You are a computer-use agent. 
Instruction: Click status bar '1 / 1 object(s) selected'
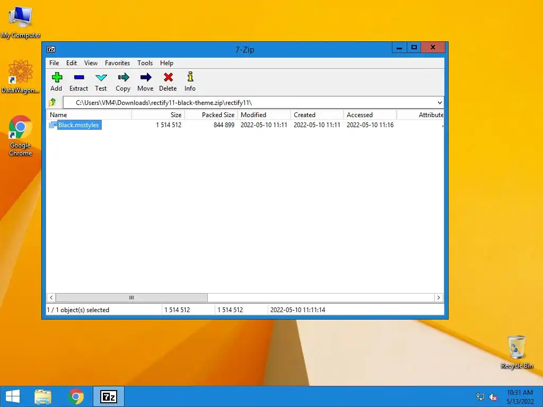click(x=78, y=310)
